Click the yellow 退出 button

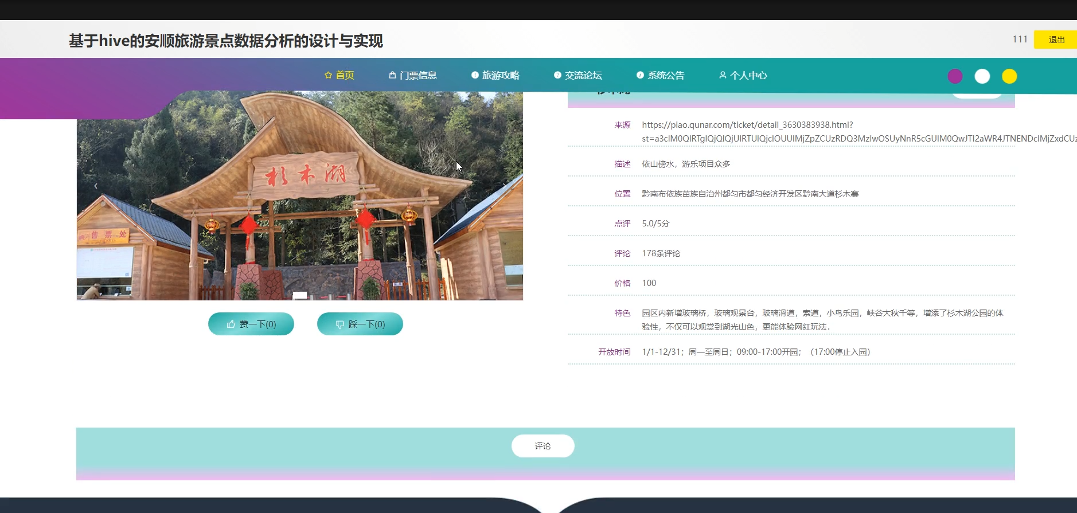coord(1055,40)
